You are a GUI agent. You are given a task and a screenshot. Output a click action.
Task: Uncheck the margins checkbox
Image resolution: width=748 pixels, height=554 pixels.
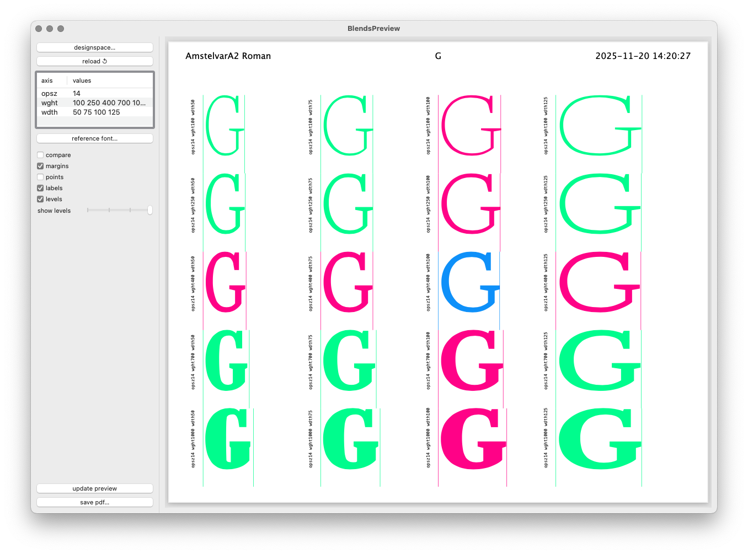pos(40,166)
